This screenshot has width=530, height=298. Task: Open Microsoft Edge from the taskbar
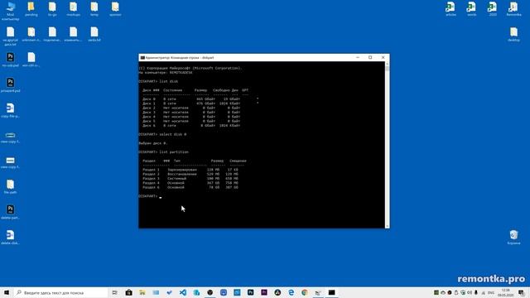[291, 292]
